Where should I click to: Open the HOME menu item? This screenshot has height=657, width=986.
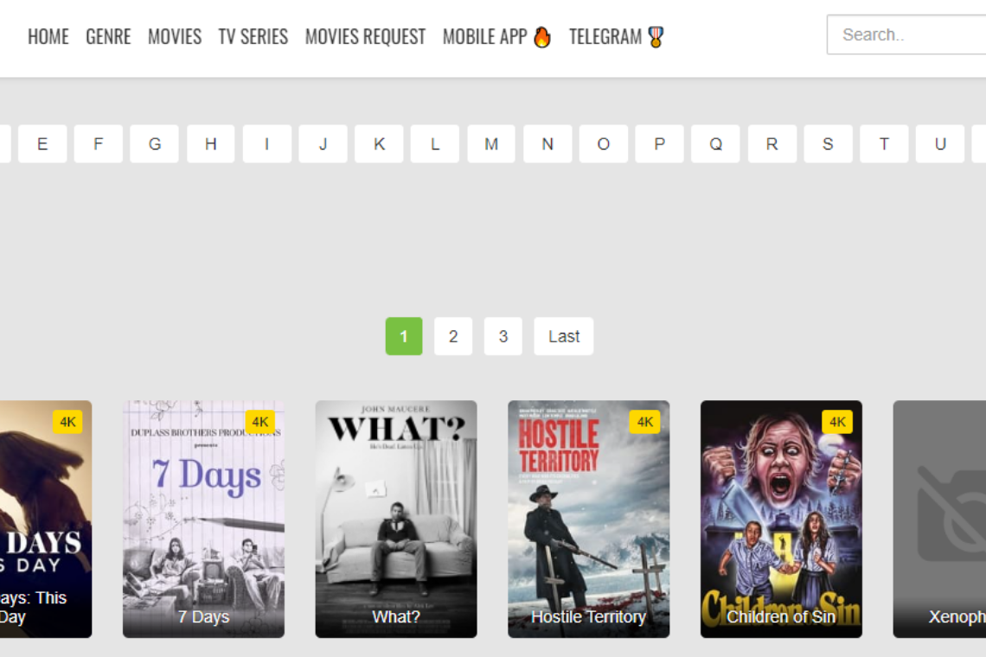pyautogui.click(x=48, y=37)
